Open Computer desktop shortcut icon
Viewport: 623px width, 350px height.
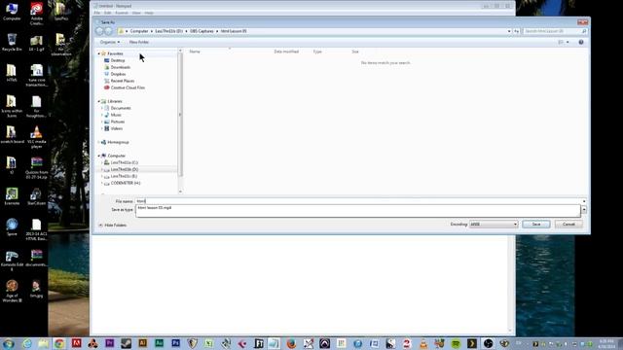coord(12,11)
